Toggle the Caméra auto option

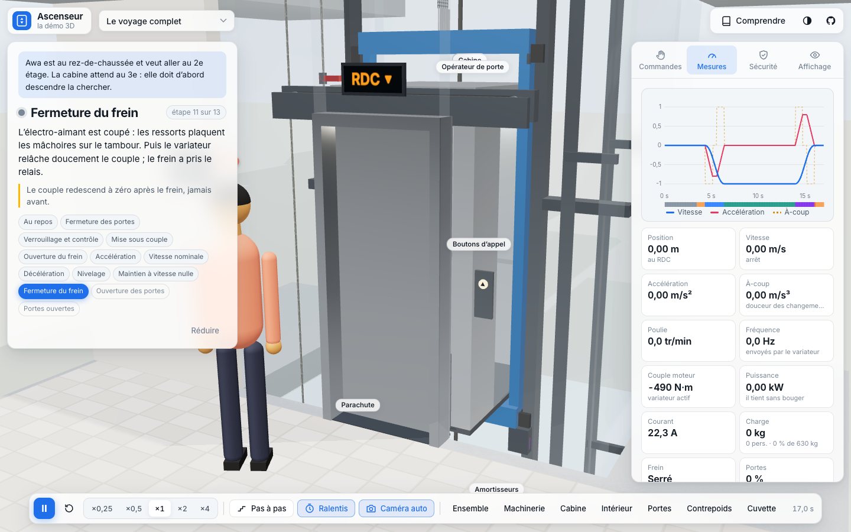[397, 508]
